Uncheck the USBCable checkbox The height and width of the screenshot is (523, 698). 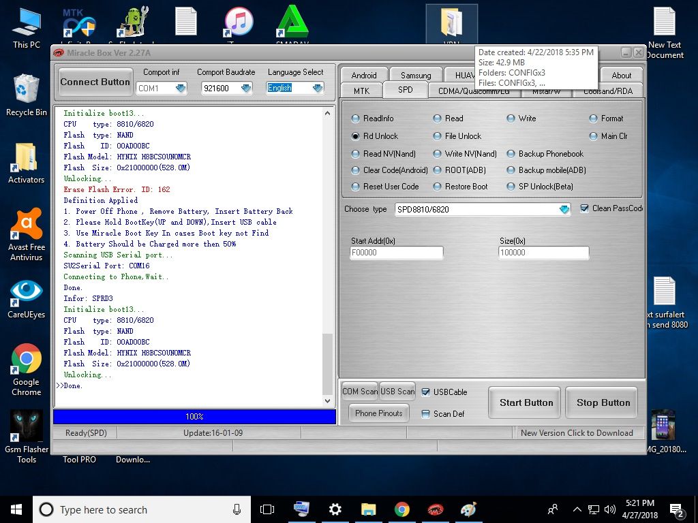[425, 392]
